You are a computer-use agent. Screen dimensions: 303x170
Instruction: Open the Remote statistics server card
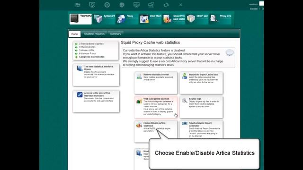pyautogui.click(x=156, y=83)
